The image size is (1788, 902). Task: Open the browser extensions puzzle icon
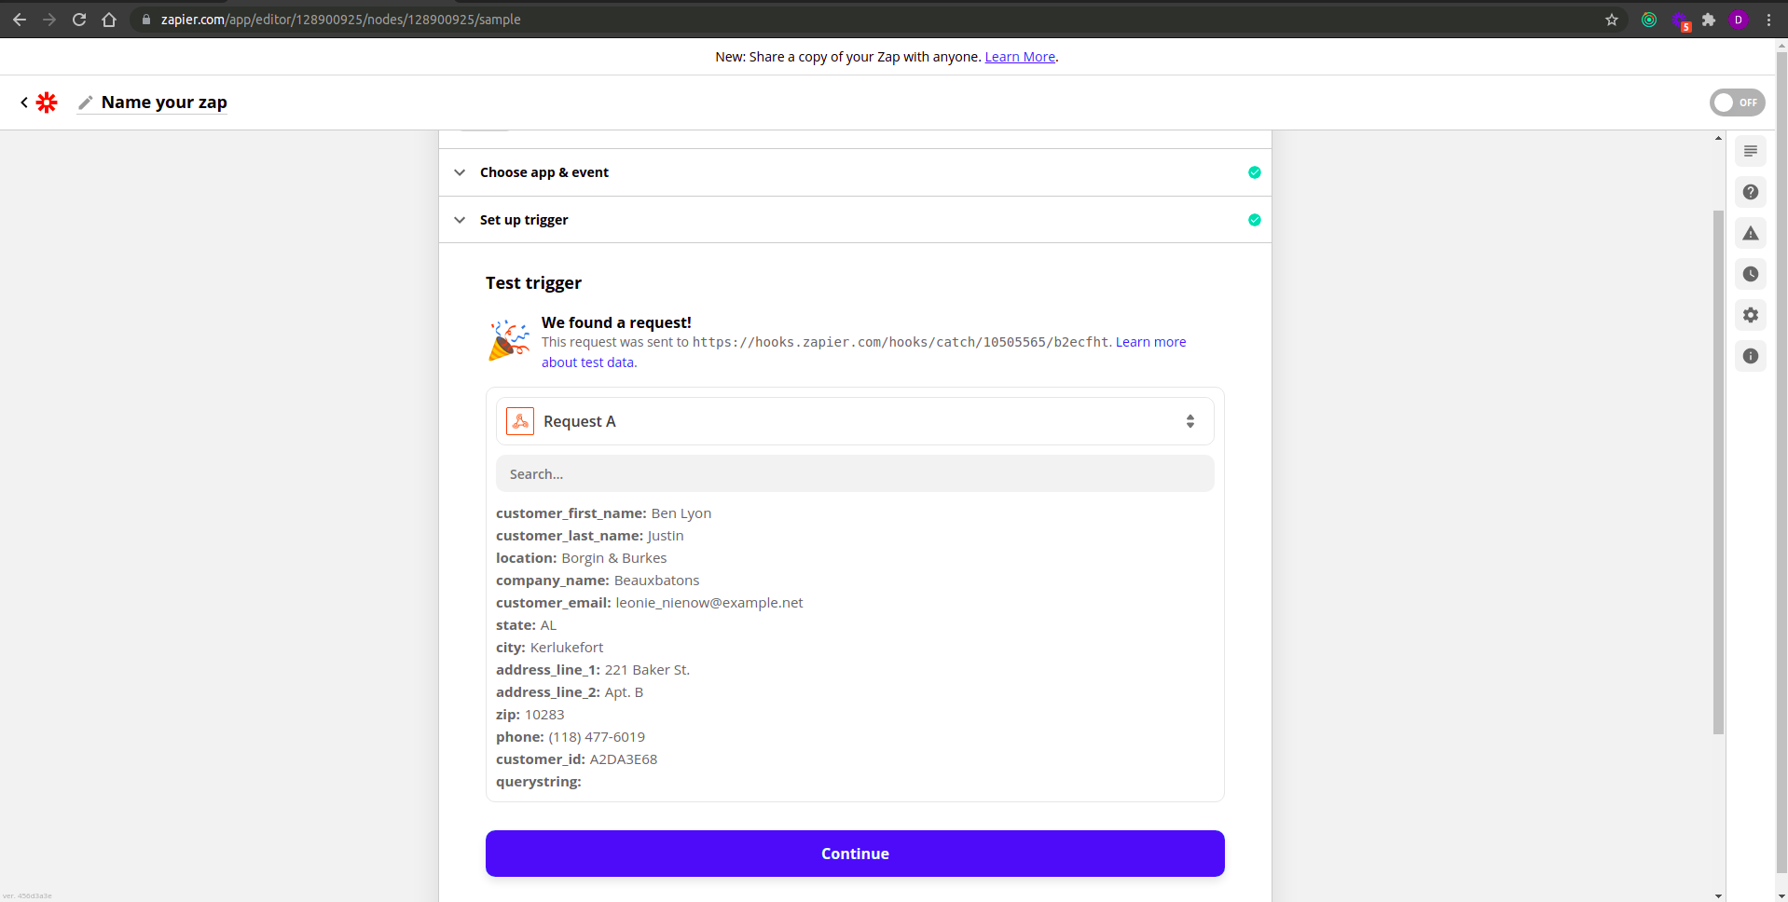pos(1709,20)
